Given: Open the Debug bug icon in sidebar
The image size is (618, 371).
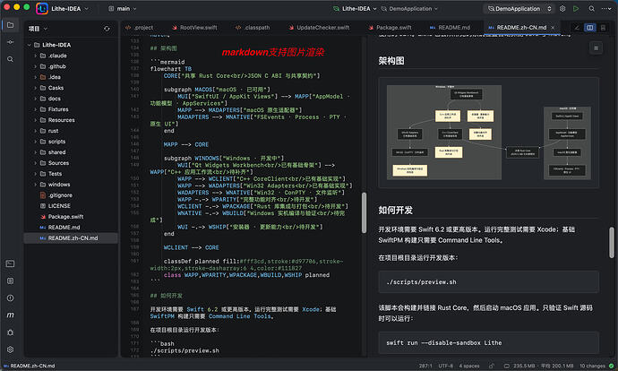Looking at the screenshot, I should [10, 332].
